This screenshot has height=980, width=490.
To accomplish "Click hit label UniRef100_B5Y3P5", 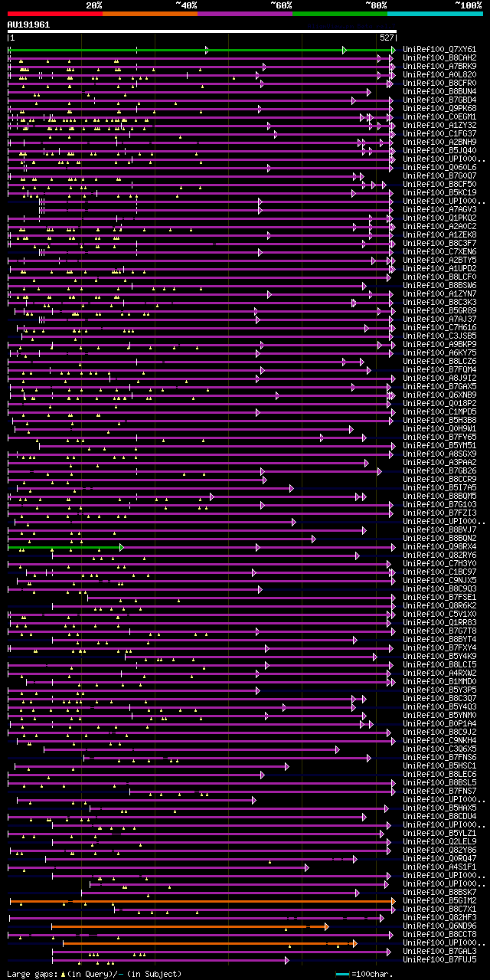I will pos(439,690).
